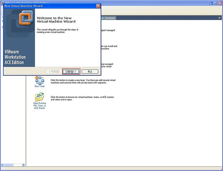Click Open Existing VM, Team, or ACE Master label
This screenshot has height=171, width=223.
coord(40,106)
